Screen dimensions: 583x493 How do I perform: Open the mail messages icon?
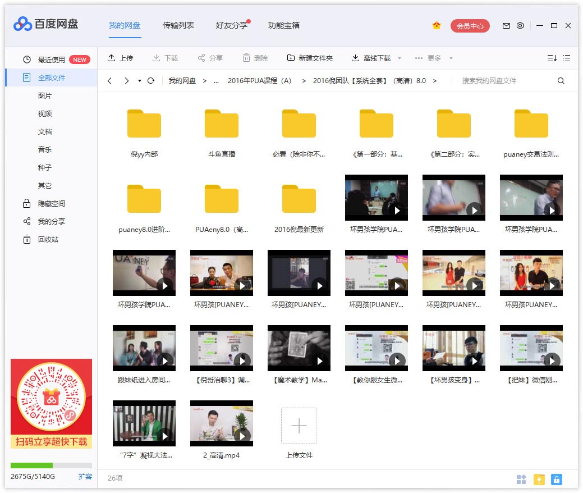[506, 26]
